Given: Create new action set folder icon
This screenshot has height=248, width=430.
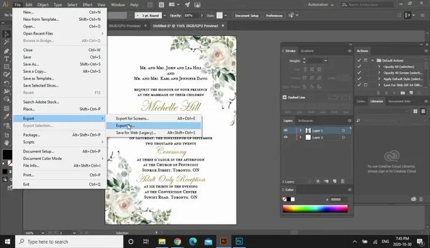Looking at the screenshot, I should [402, 93].
